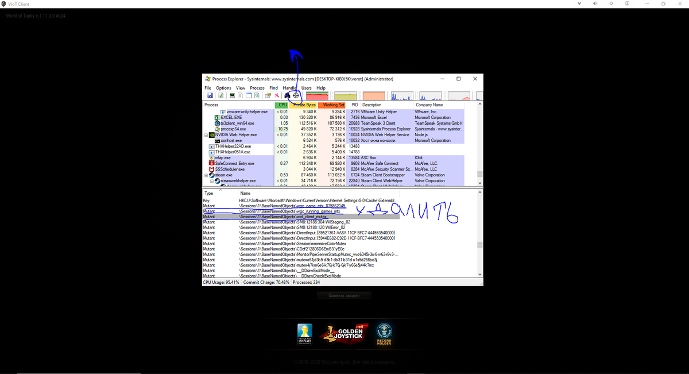This screenshot has height=374, width=689.
Task: Open the File menu
Action: pyautogui.click(x=208, y=88)
